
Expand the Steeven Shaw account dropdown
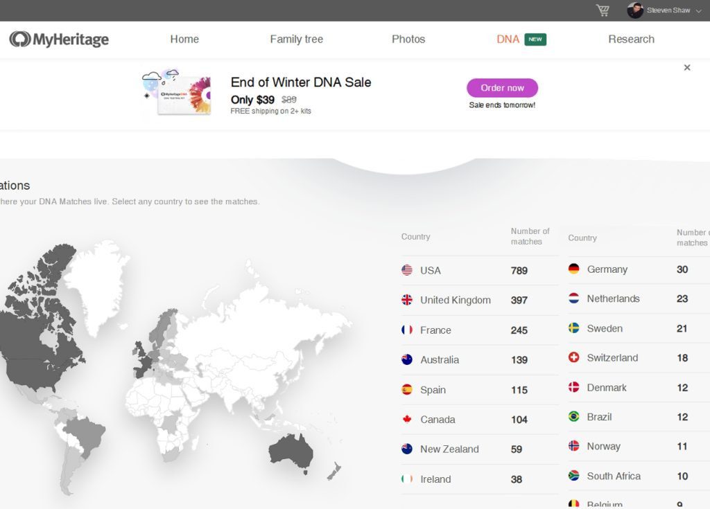(x=698, y=11)
